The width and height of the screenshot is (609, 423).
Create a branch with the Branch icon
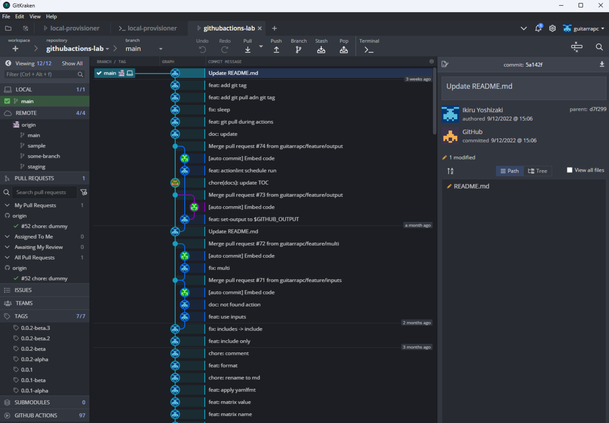298,49
